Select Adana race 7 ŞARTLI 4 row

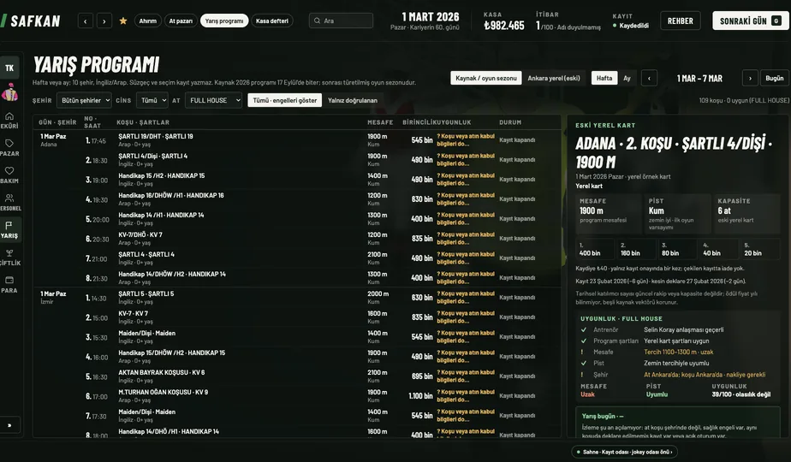[x=297, y=258]
